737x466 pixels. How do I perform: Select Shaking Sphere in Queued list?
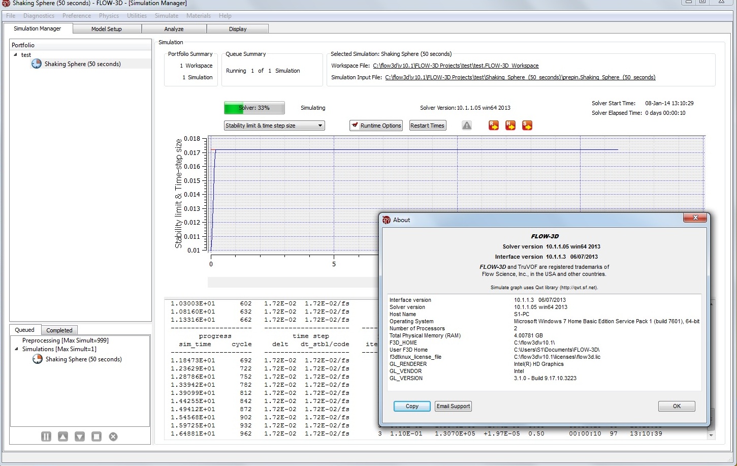(x=83, y=359)
